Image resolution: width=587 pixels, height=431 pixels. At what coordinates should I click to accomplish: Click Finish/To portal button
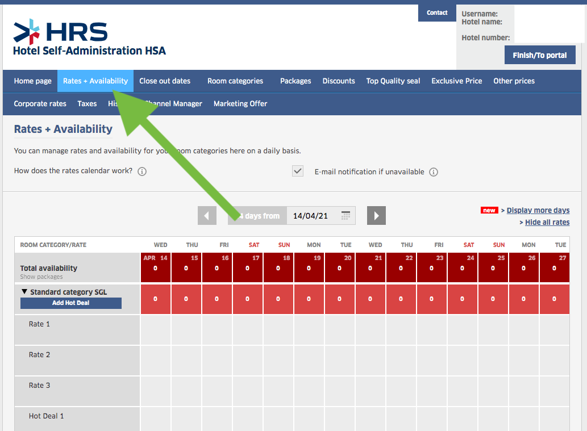pyautogui.click(x=539, y=55)
